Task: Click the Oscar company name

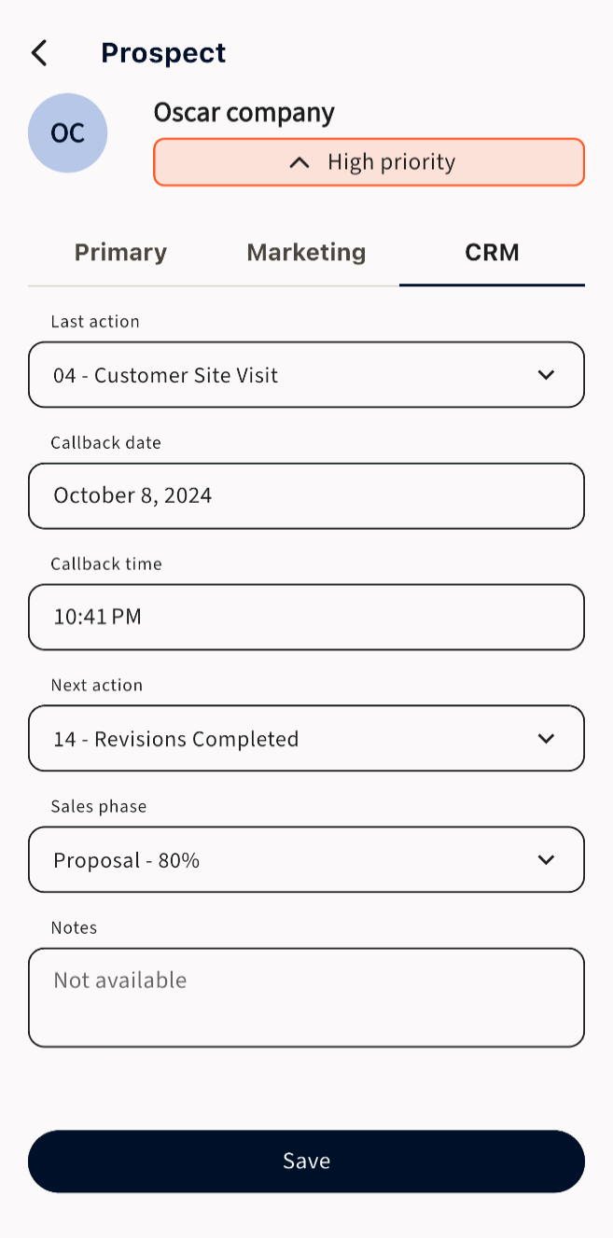Action: tap(244, 113)
